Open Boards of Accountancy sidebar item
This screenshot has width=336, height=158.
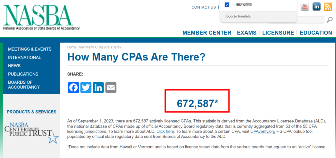(24, 85)
